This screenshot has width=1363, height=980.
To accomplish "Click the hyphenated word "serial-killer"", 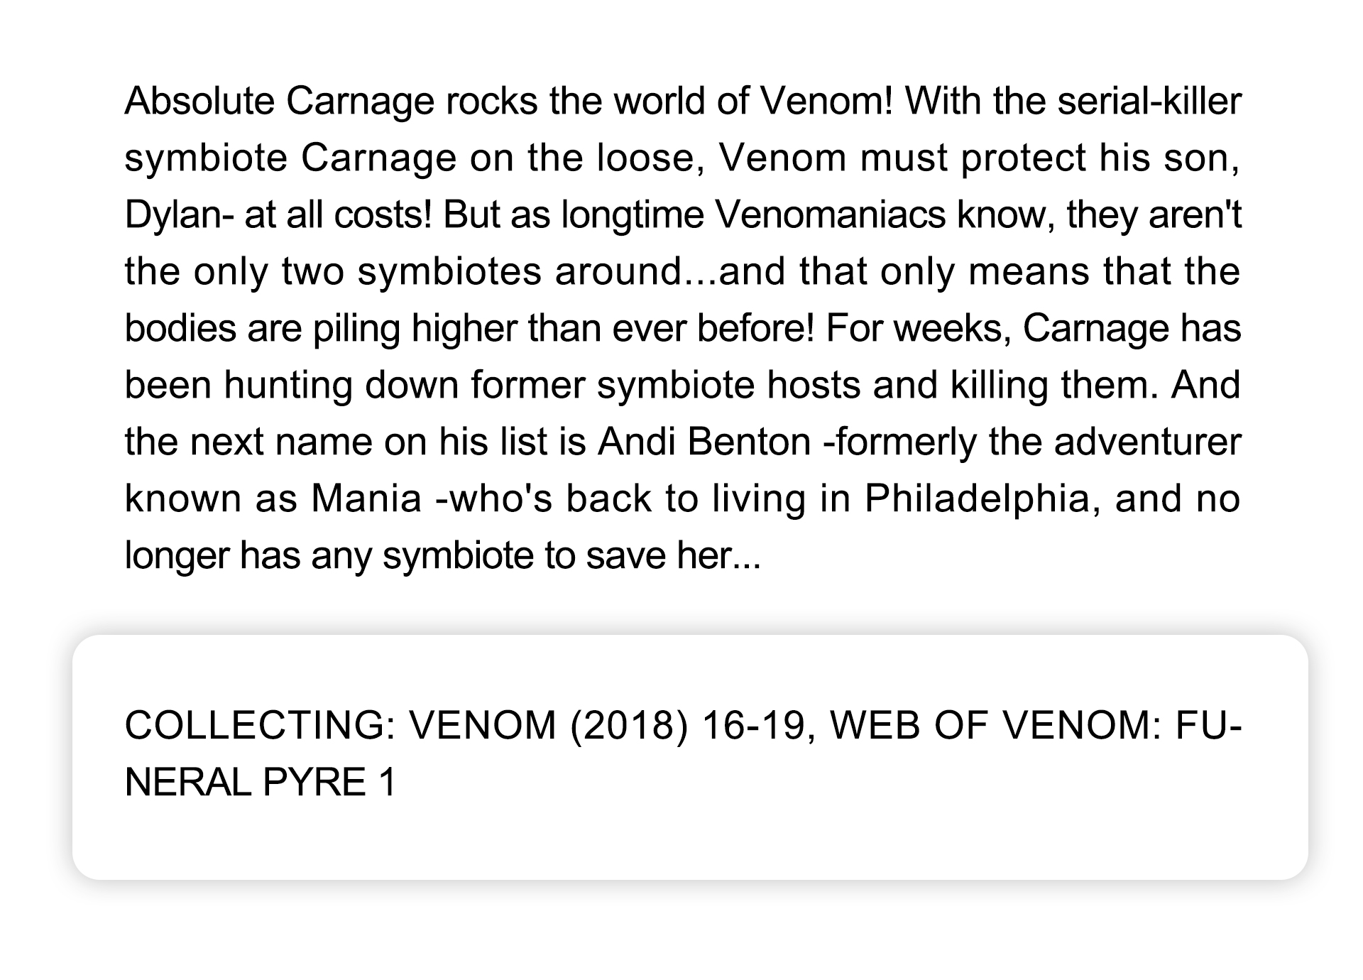I will 1149,101.
